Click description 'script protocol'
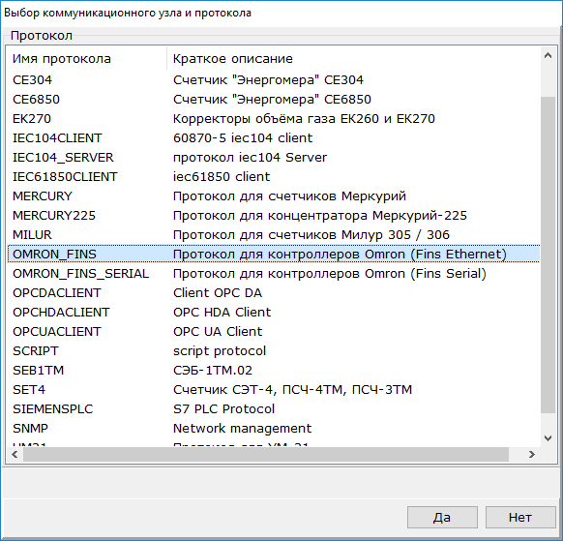The image size is (563, 541). [x=220, y=351]
